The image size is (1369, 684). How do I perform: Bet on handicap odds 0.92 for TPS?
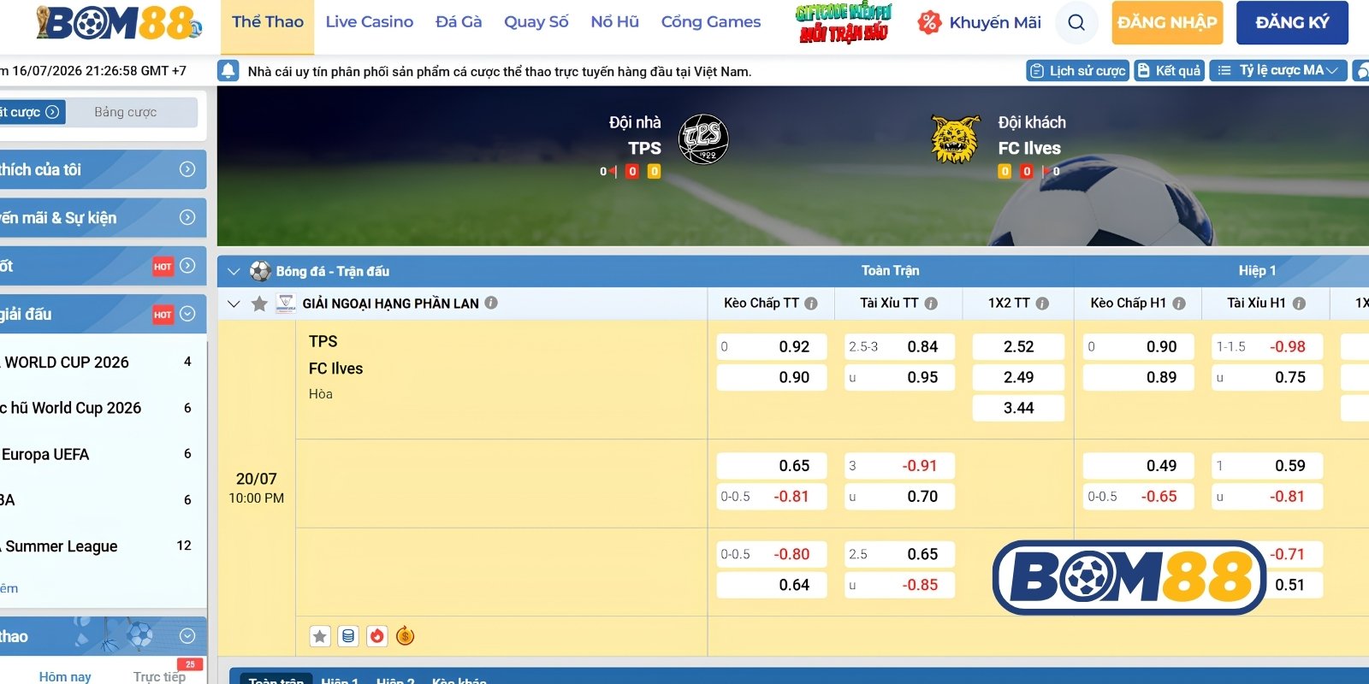click(x=772, y=346)
